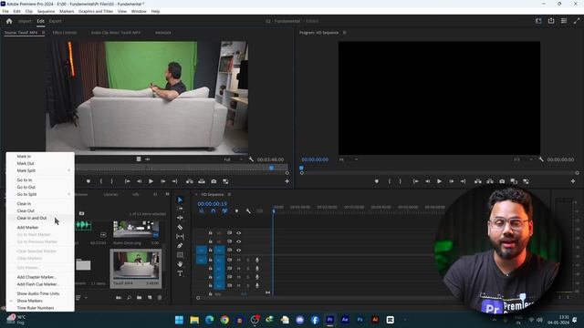Solo audio track A1
This screenshot has width=584, height=328.
coord(248,260)
